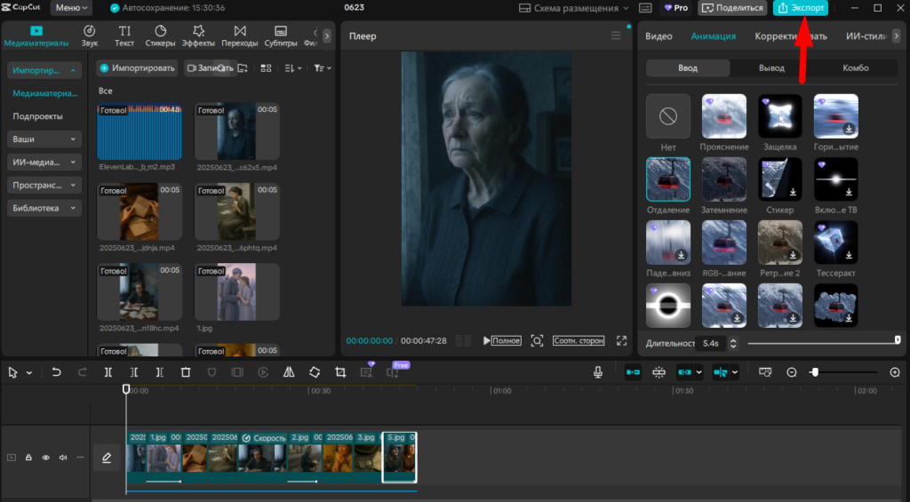This screenshot has width=910, height=502.
Task: Click the mirror flip tool
Action: click(289, 372)
